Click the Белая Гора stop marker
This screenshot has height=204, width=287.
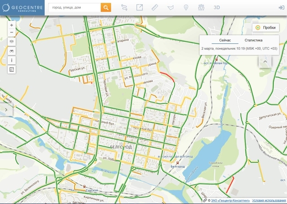pos(217,60)
